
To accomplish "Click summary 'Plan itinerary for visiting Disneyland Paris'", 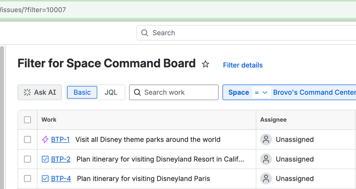I will point(144,179).
